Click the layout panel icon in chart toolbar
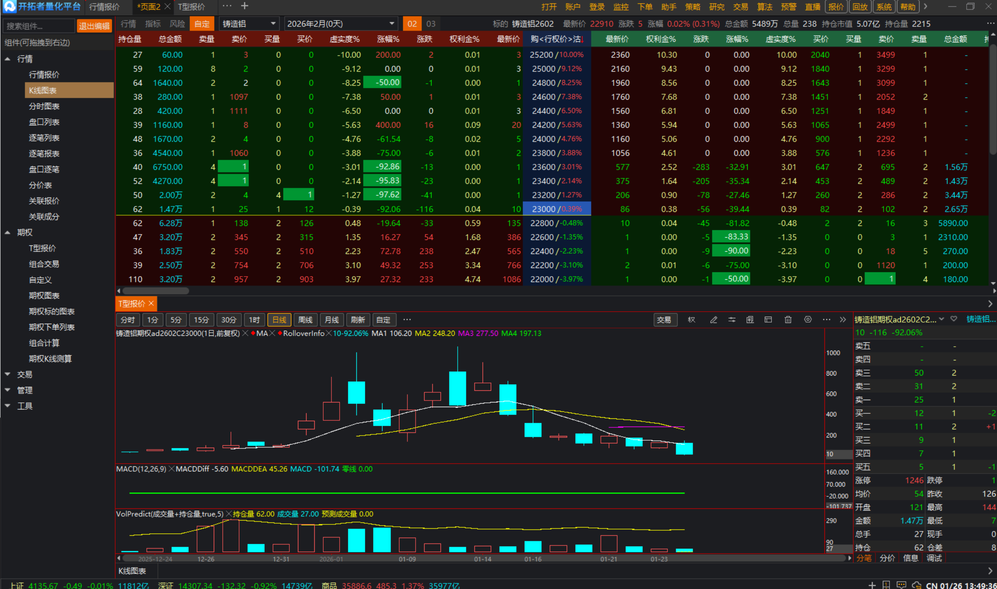Screen dimensions: 997x589 coord(768,320)
